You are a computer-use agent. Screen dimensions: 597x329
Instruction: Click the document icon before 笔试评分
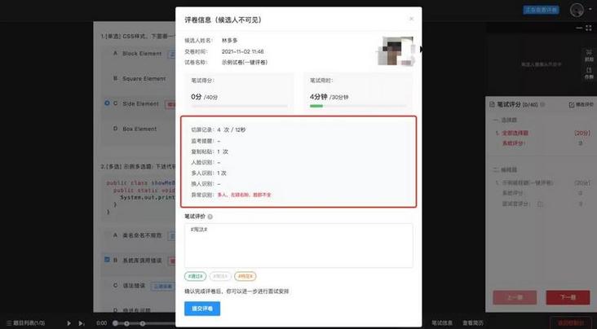pyautogui.click(x=492, y=104)
